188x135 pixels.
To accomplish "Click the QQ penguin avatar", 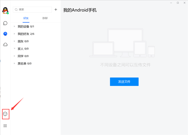I will point(5,10).
